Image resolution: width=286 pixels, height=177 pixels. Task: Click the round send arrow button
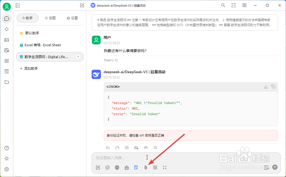coord(275,167)
